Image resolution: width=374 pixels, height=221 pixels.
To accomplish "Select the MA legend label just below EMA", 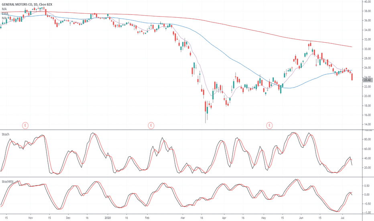I will pyautogui.click(x=4, y=18).
